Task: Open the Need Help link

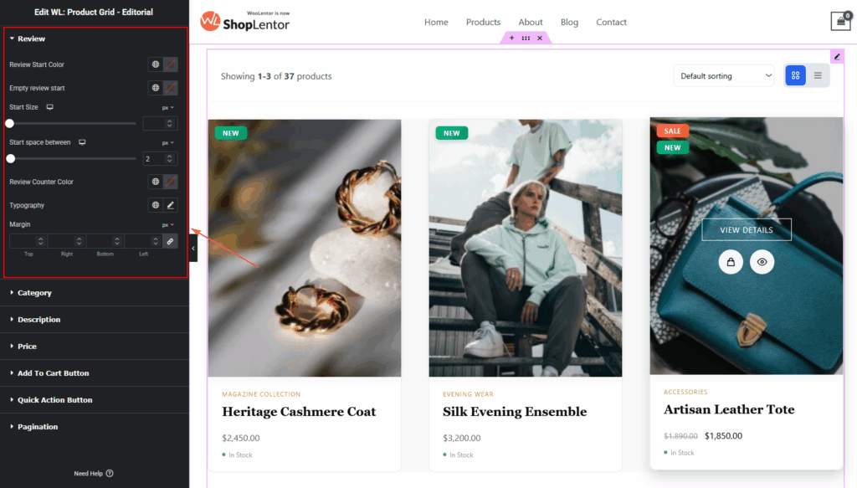Action: tap(94, 473)
